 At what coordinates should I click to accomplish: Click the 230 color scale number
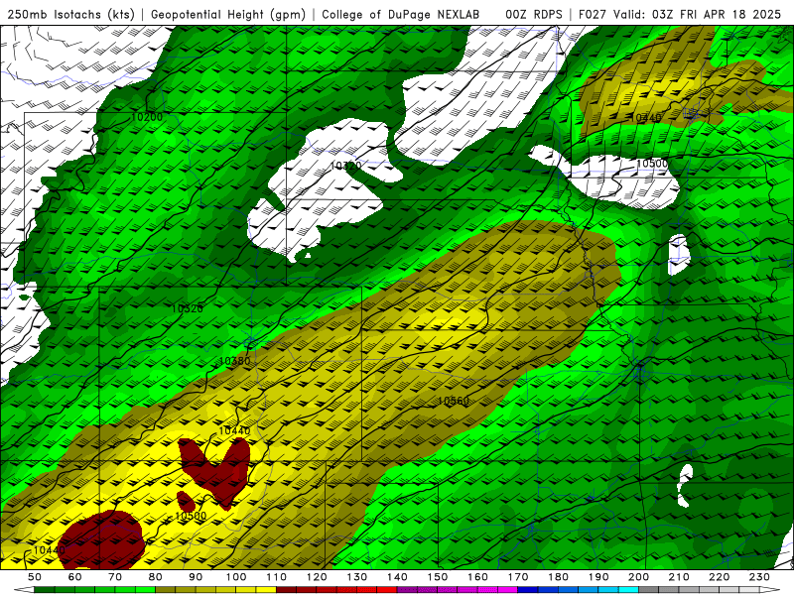(x=759, y=577)
